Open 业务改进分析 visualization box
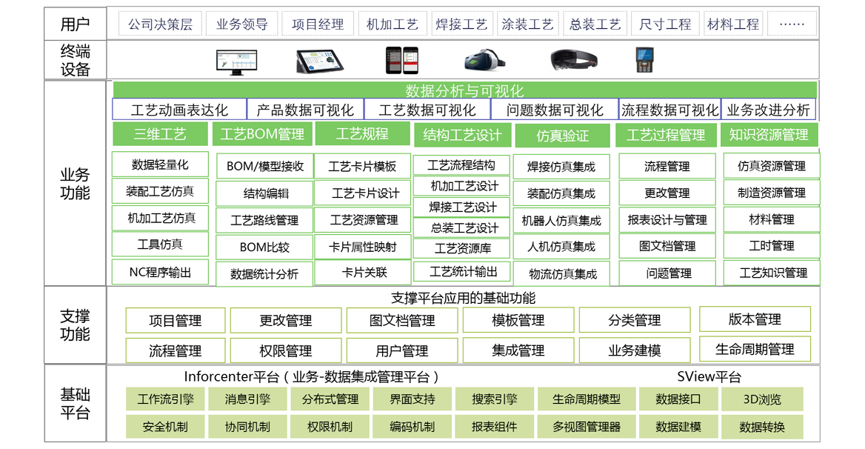The height and width of the screenshot is (449, 865). point(769,110)
